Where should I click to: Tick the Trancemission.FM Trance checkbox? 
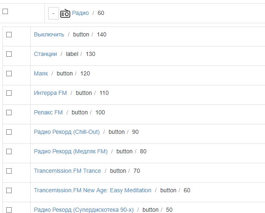[9, 171]
